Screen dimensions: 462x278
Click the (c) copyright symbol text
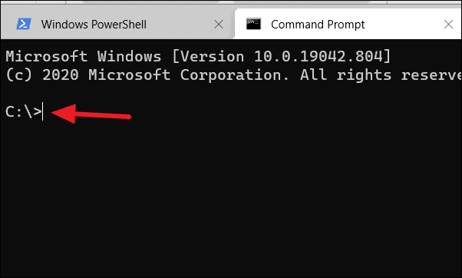tap(19, 75)
